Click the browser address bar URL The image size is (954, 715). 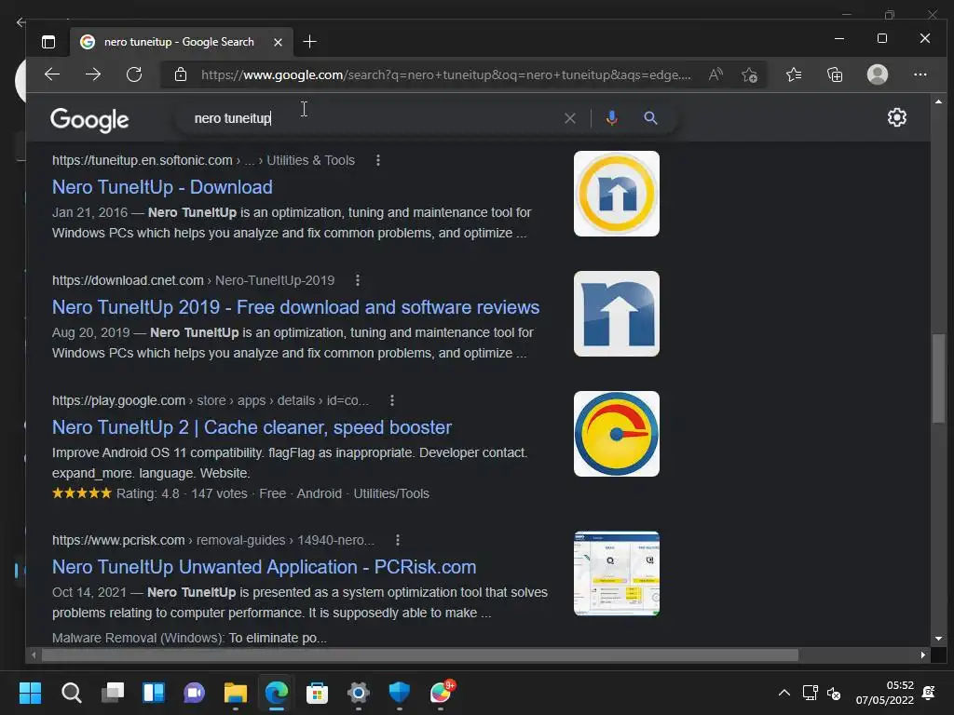click(x=445, y=74)
